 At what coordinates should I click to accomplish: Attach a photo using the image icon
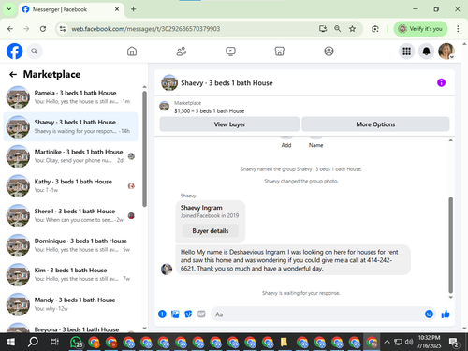point(175,314)
